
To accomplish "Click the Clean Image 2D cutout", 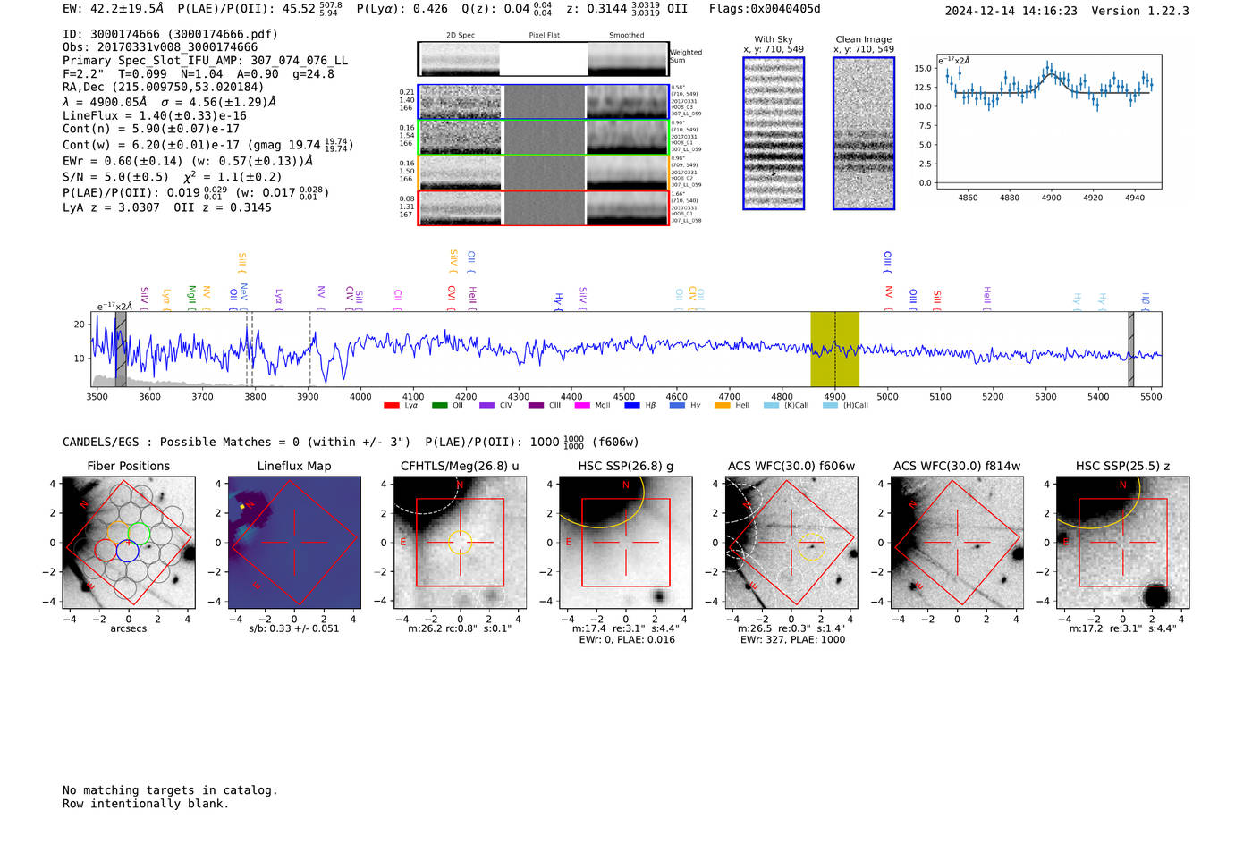I will [x=864, y=133].
